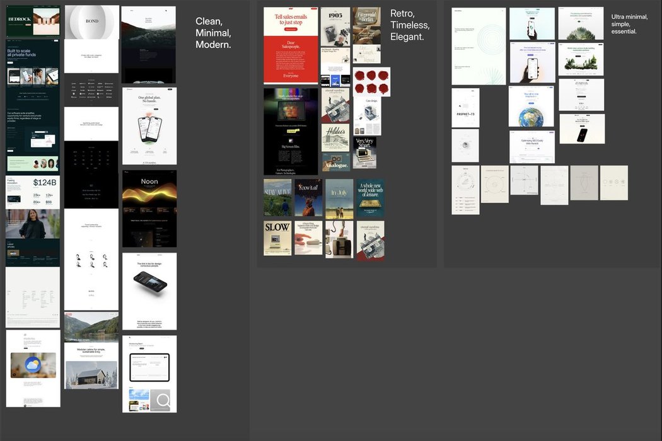Select the BEDROCK website thumbnail
Image resolution: width=662 pixels, height=441 pixels.
pos(33,21)
